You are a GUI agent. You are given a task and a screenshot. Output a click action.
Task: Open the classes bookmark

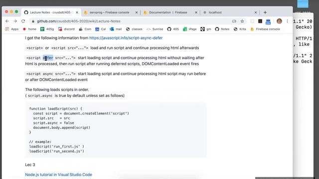tap(134, 29)
